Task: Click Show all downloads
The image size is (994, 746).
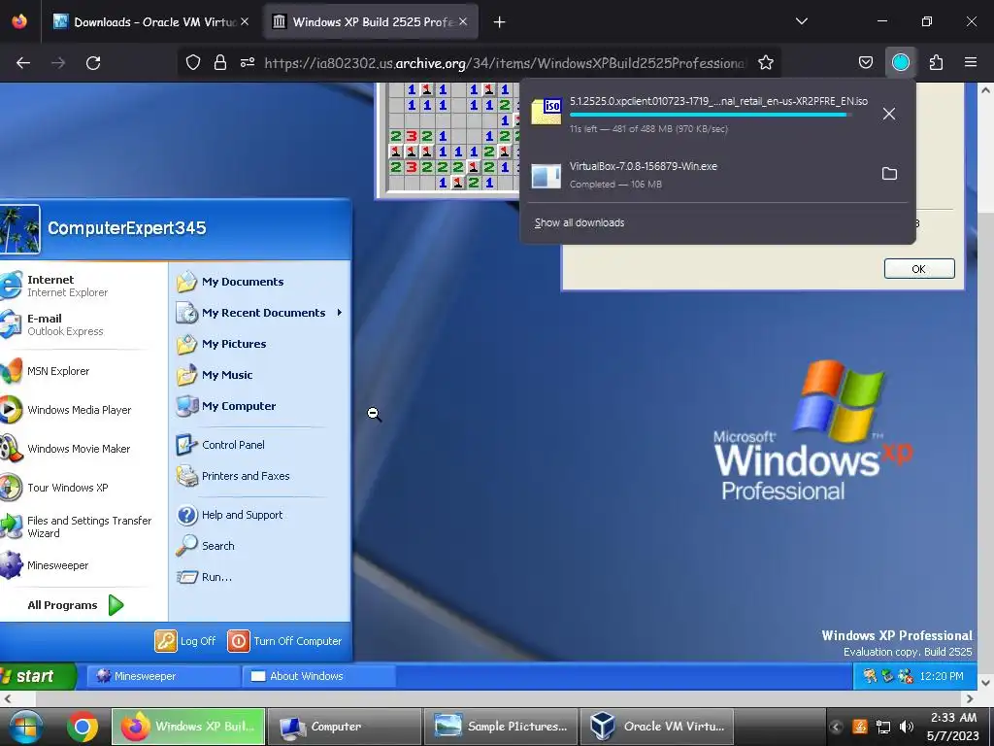Action: click(x=580, y=222)
